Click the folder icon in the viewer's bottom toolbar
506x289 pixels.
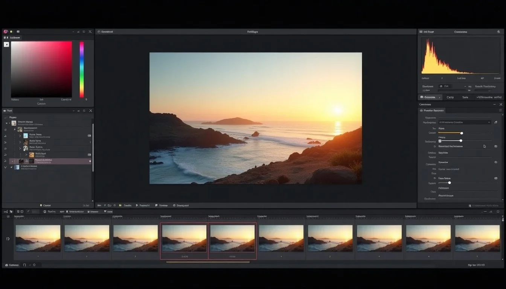tap(120, 205)
